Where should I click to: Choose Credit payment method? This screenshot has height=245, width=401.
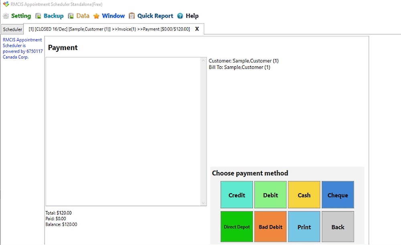237,195
